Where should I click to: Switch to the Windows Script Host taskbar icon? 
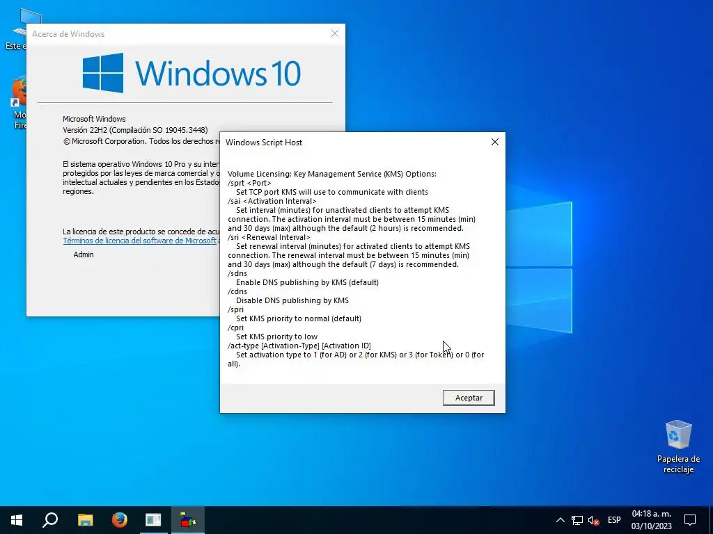tap(188, 520)
